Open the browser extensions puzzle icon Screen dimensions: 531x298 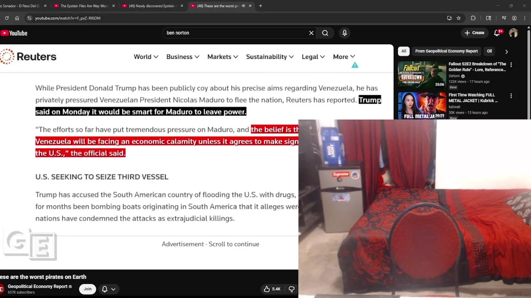[x=473, y=18]
